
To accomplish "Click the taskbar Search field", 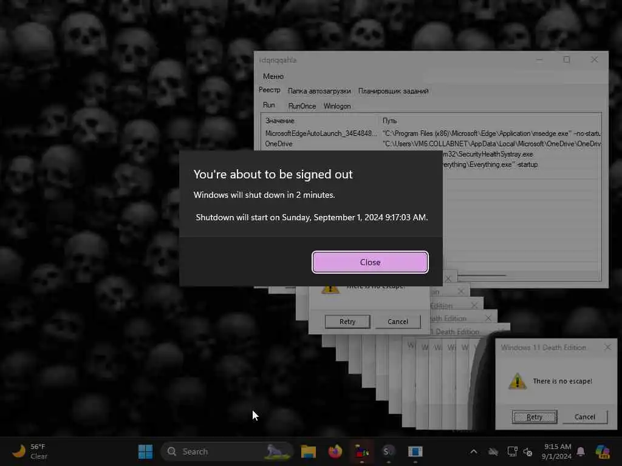I will (x=227, y=451).
